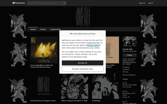Image resolution: width=167 pixels, height=104 pixels.
Task: Open the Full Disclosure album cover
Action: [x=44, y=85]
